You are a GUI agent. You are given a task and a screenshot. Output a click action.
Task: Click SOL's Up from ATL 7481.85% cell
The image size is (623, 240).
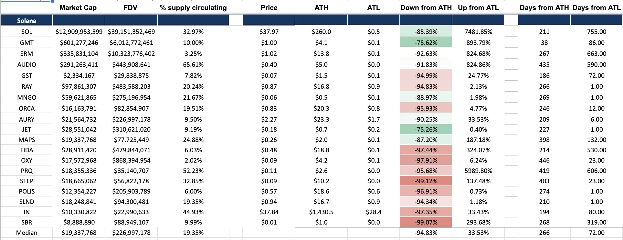click(478, 32)
